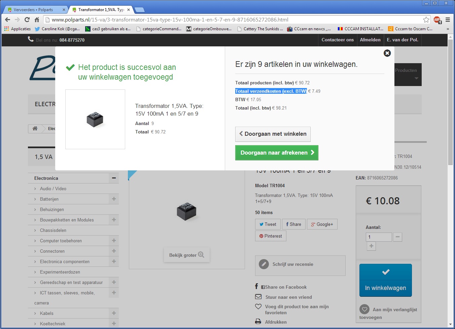Click the home breadcrumb icon

point(35,128)
